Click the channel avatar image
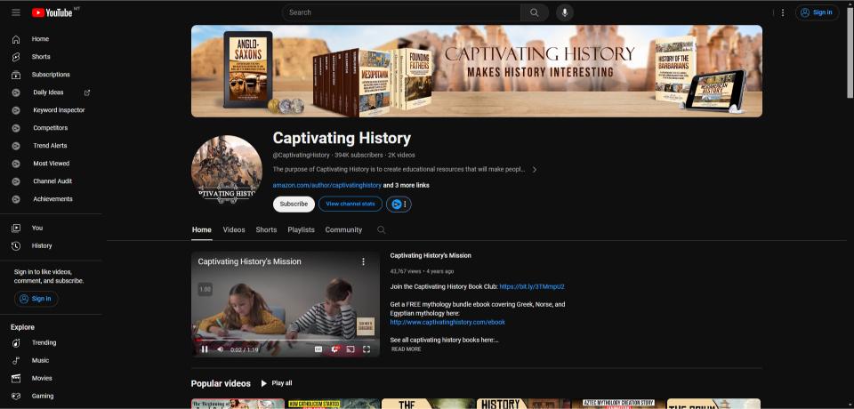This screenshot has height=409, width=854. pyautogui.click(x=227, y=171)
